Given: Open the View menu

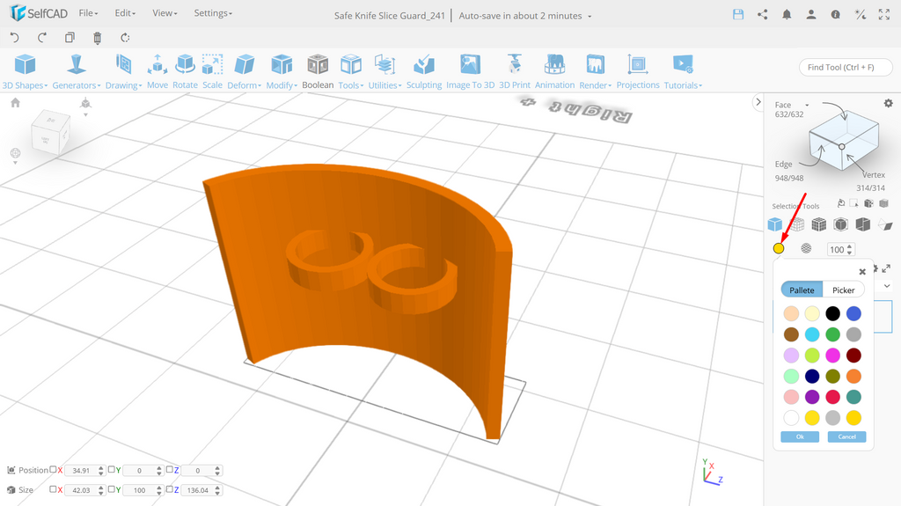Looking at the screenshot, I should pyautogui.click(x=165, y=12).
